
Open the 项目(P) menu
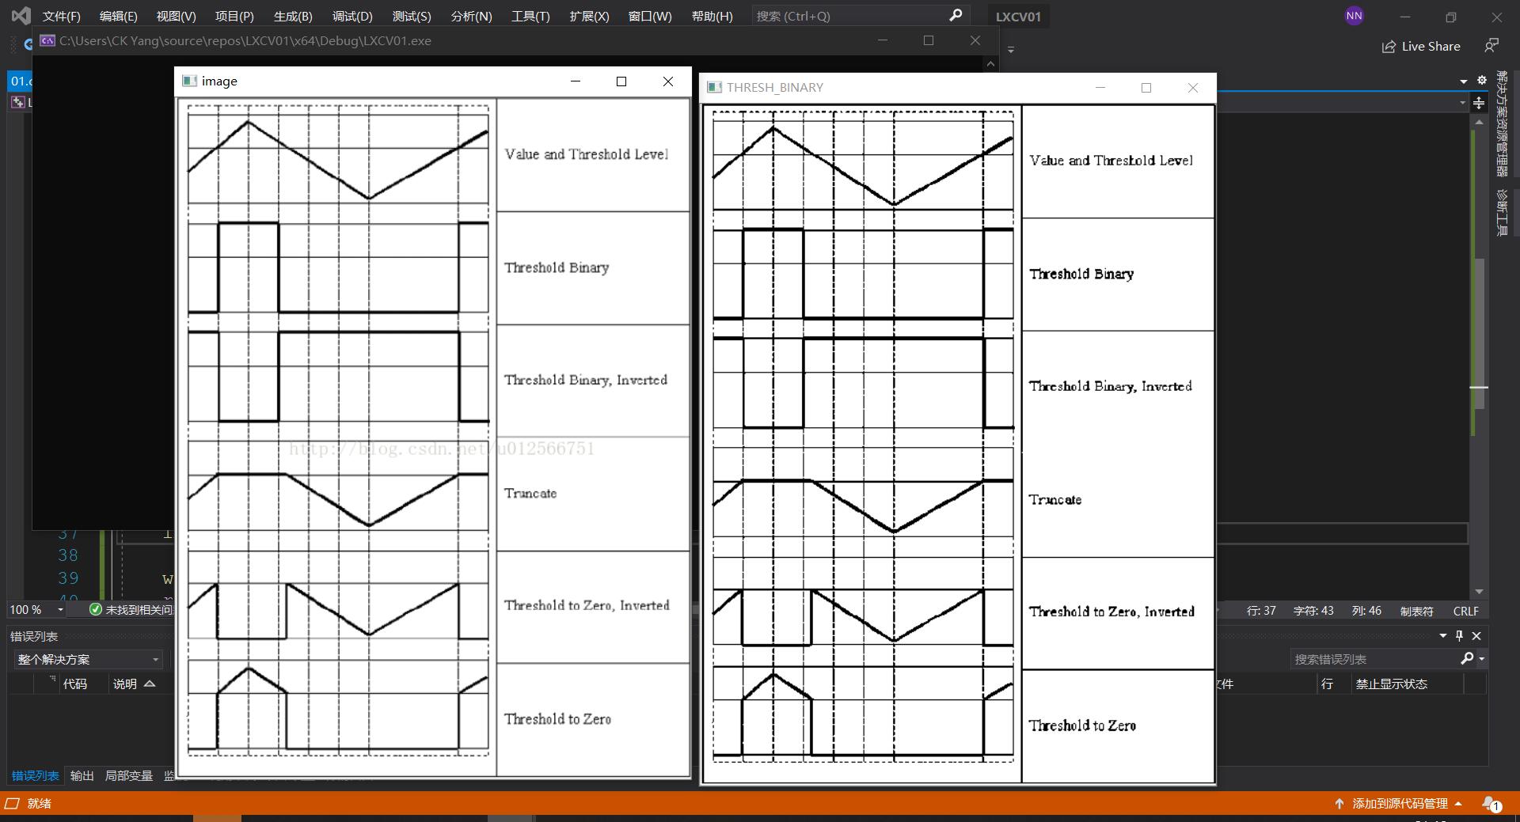234,16
